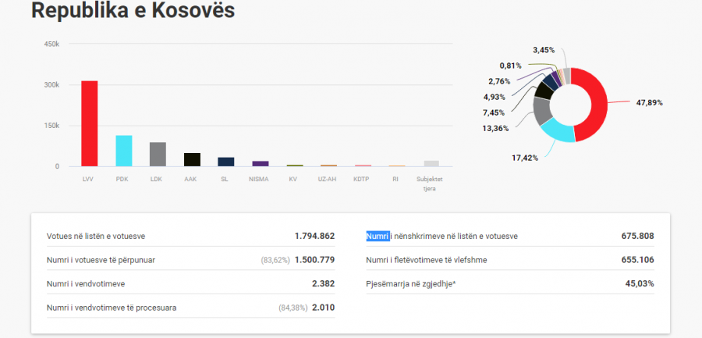The width and height of the screenshot is (702, 338).
Task: Click the purple NISMA bar
Action: [x=261, y=164]
